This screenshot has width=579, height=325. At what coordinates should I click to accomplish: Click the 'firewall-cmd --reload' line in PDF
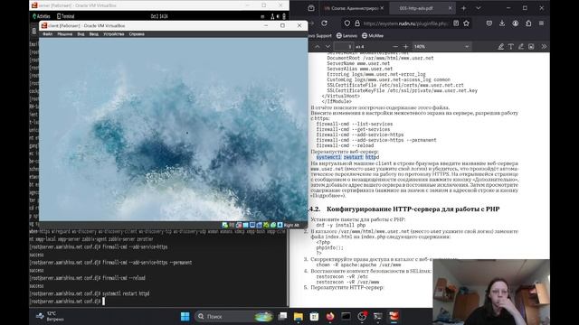point(345,145)
